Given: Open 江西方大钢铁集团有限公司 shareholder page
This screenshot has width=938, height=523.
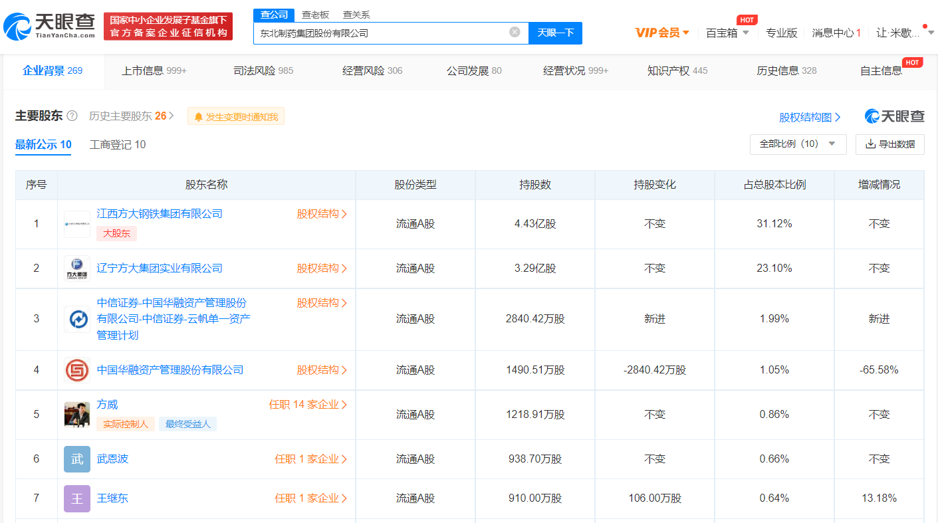Looking at the screenshot, I should (160, 213).
